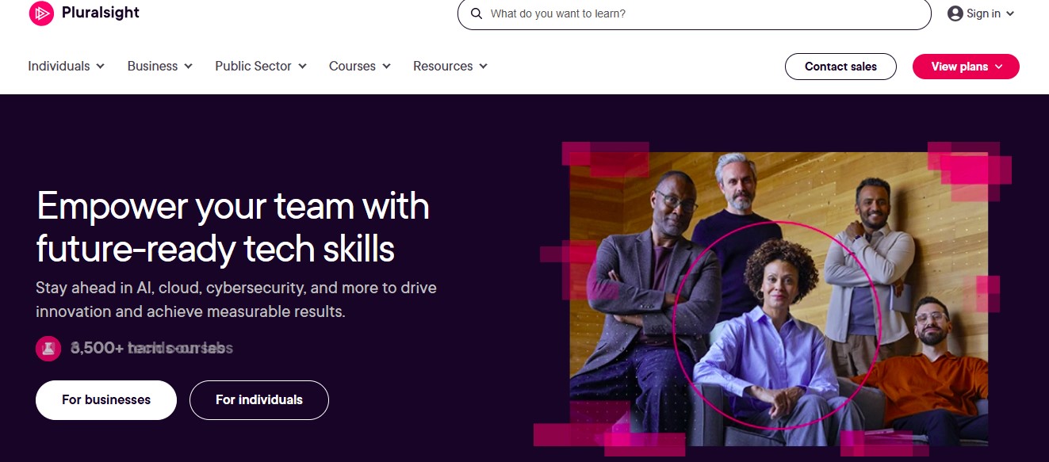Select the For businesses button
1049x462 pixels.
click(105, 399)
